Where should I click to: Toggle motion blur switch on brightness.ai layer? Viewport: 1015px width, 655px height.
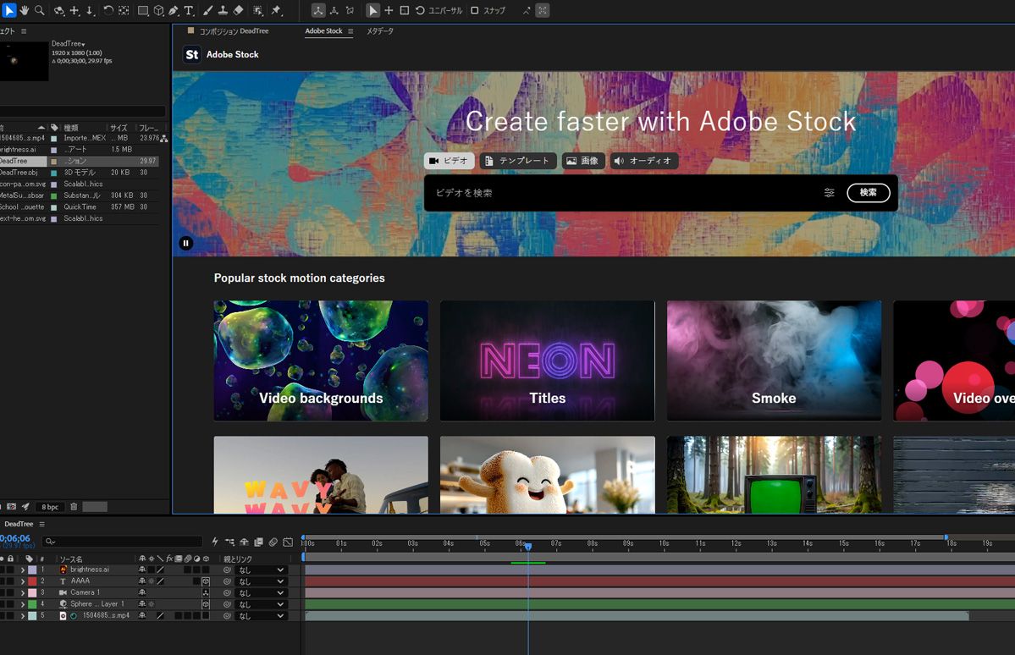click(x=187, y=570)
